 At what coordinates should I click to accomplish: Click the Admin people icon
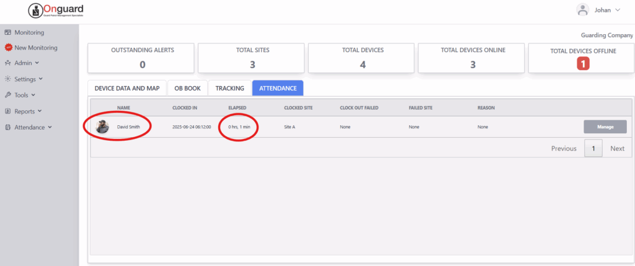(7, 63)
